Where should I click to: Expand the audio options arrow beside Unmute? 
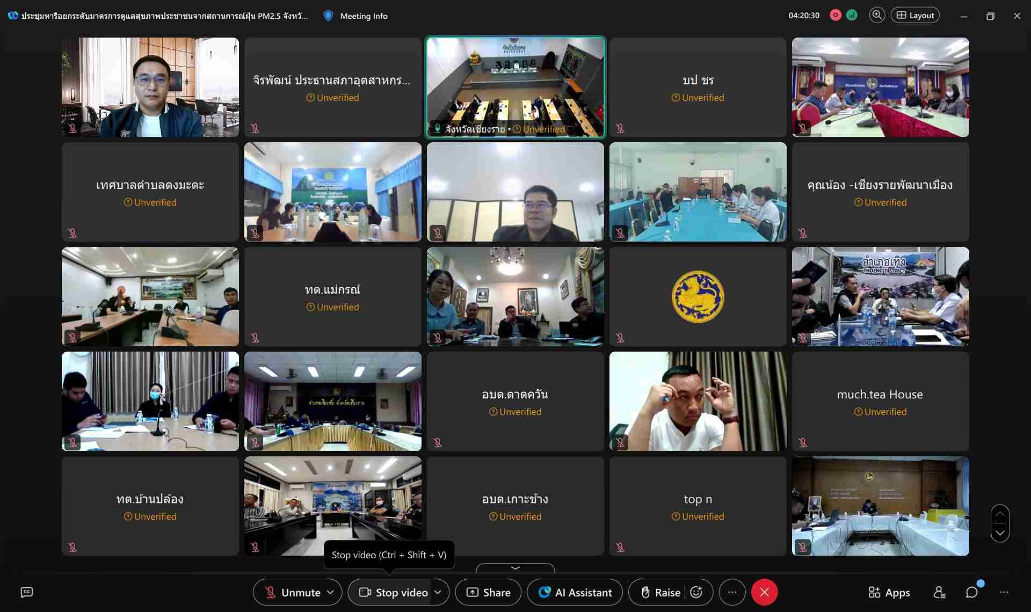(x=331, y=592)
